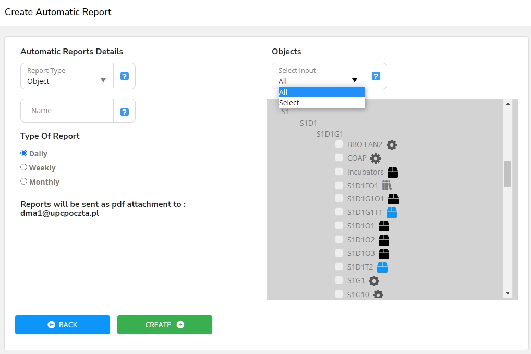This screenshot has height=354, width=531.
Task: Click the help icon beside Select Input
Action: pos(376,76)
